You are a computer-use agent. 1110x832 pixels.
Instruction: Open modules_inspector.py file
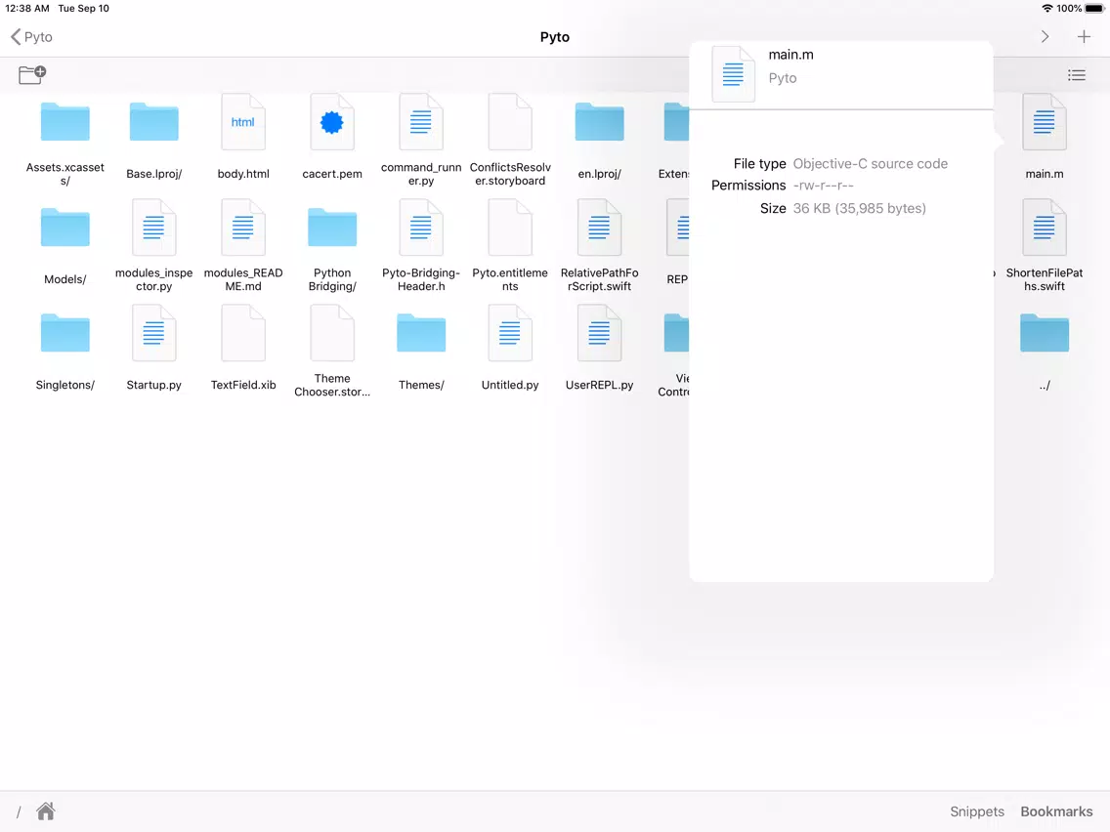click(153, 228)
